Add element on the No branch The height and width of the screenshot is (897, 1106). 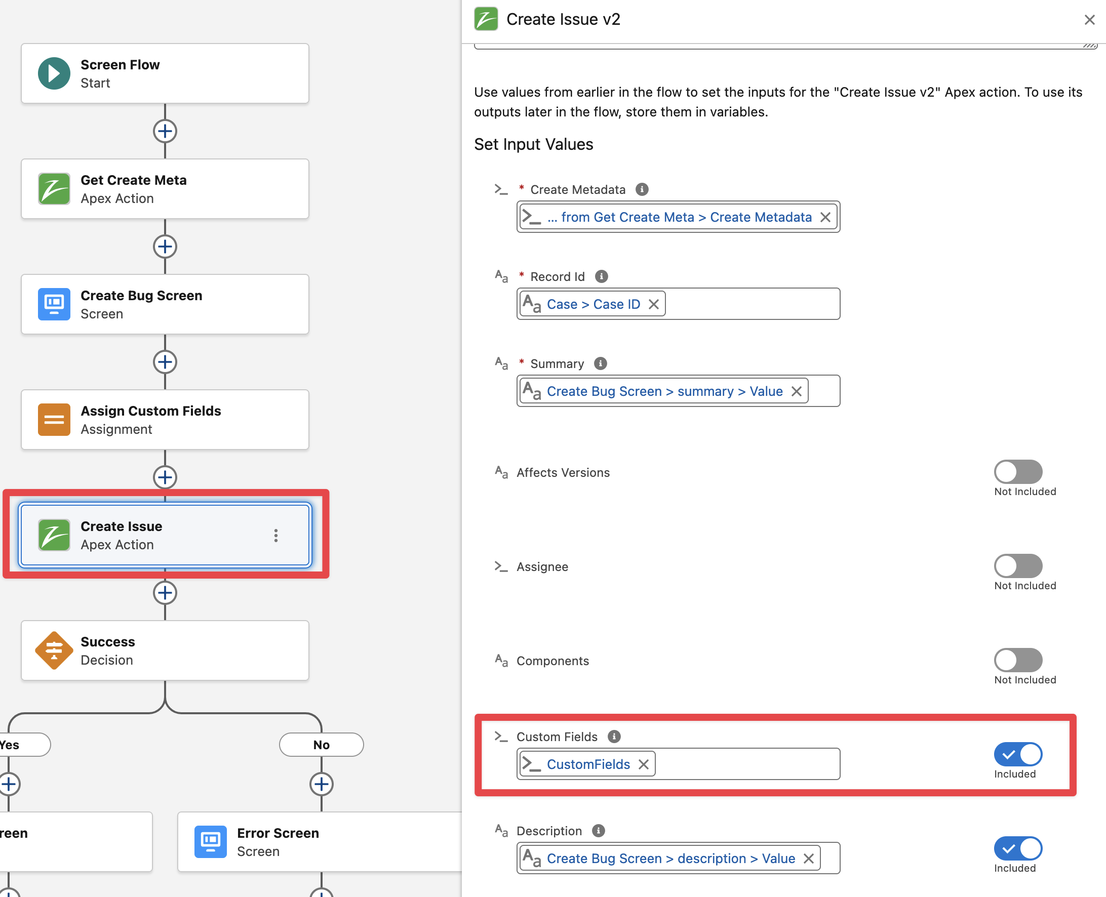(x=321, y=784)
